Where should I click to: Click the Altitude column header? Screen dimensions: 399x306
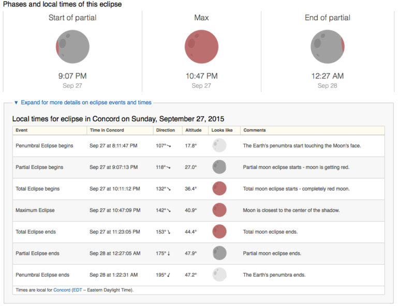click(x=193, y=130)
